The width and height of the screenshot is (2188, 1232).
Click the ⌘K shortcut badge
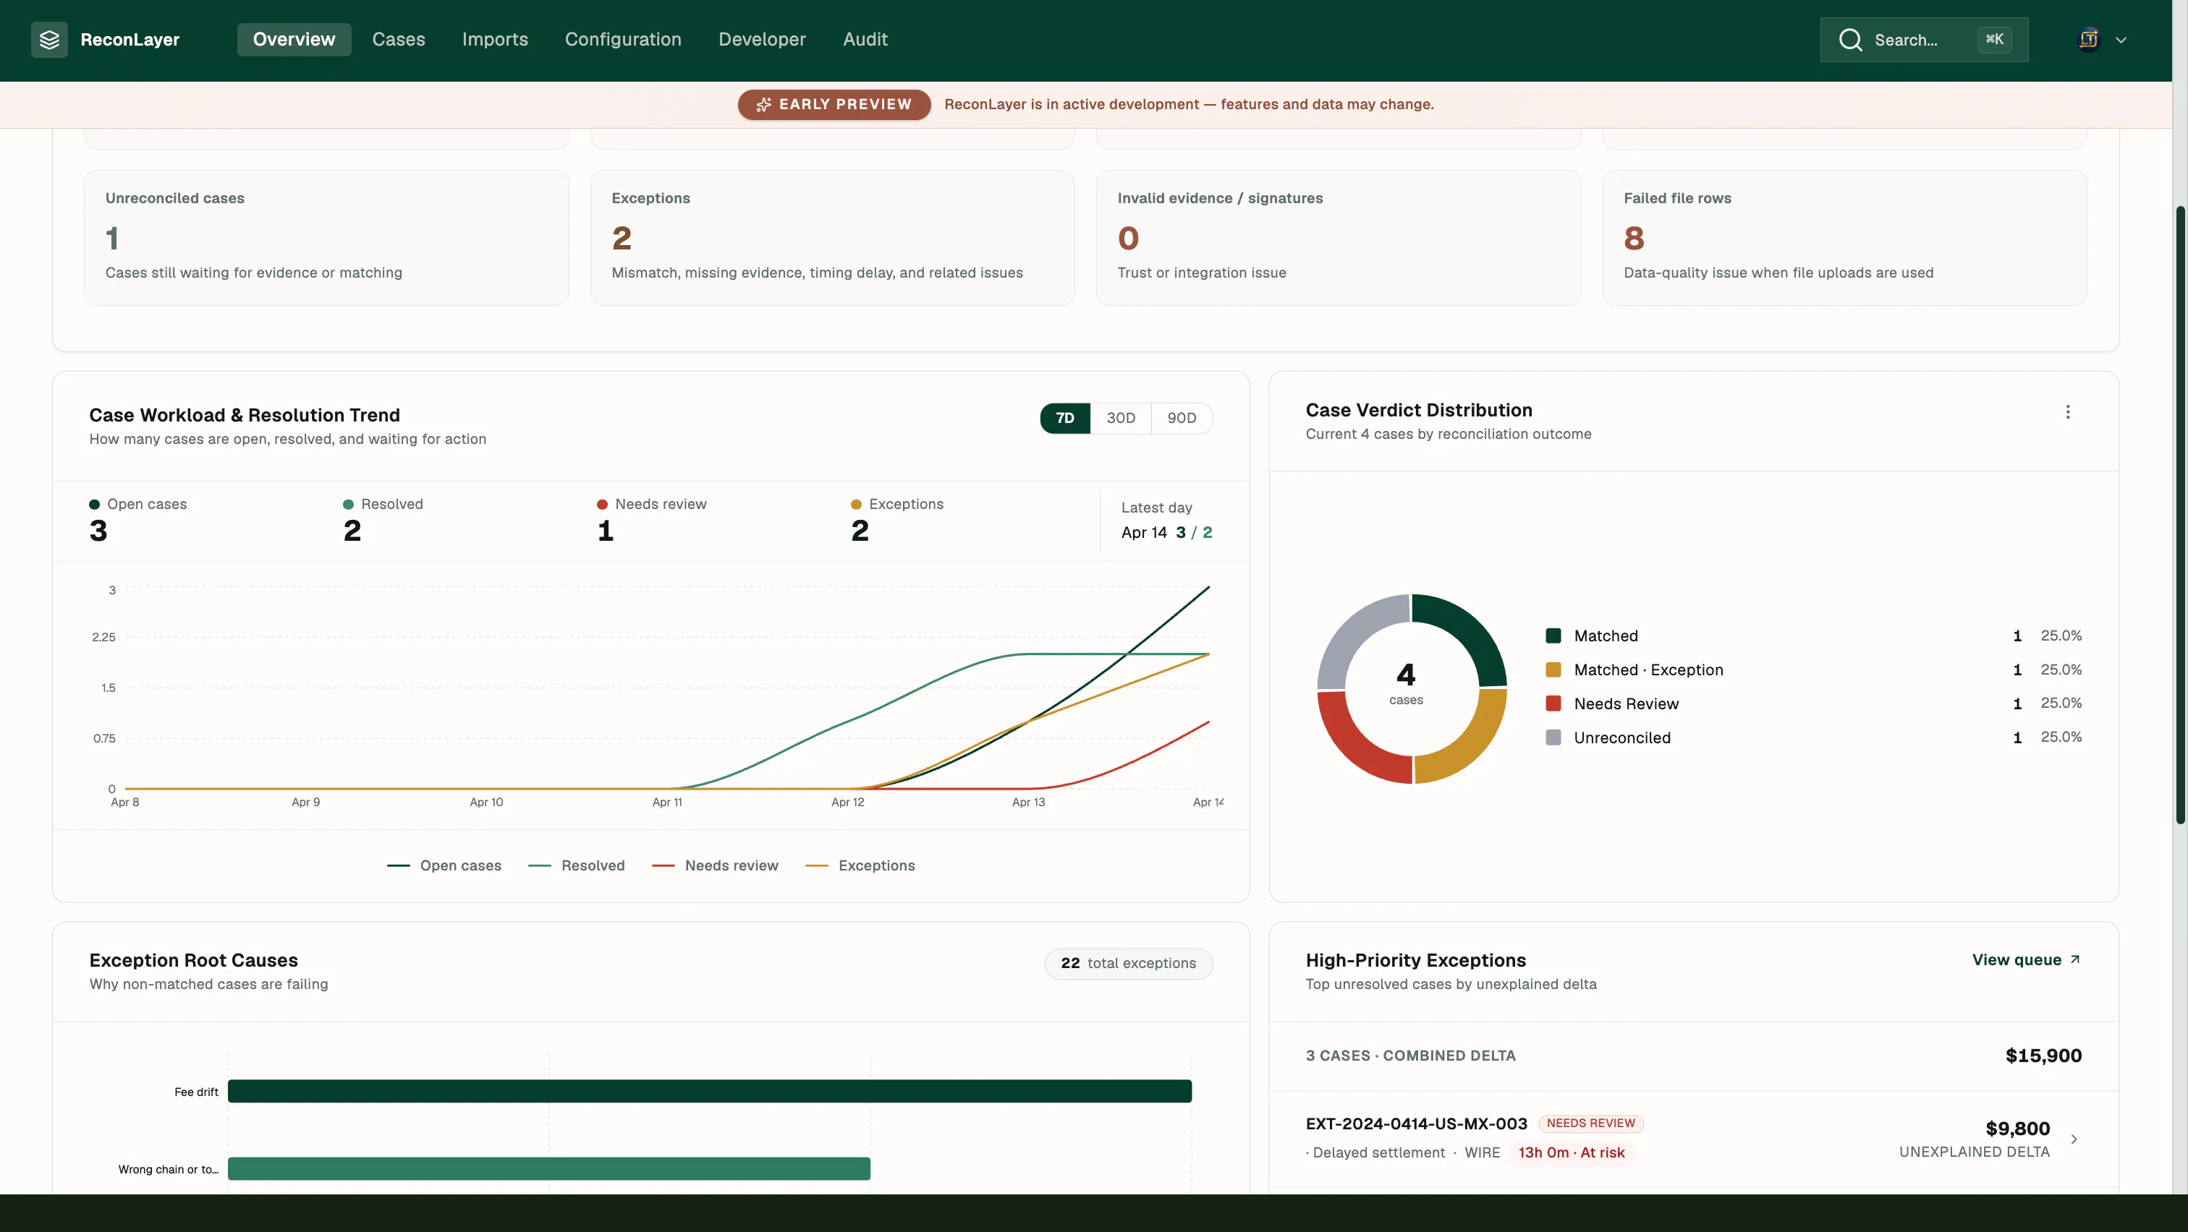[1994, 40]
